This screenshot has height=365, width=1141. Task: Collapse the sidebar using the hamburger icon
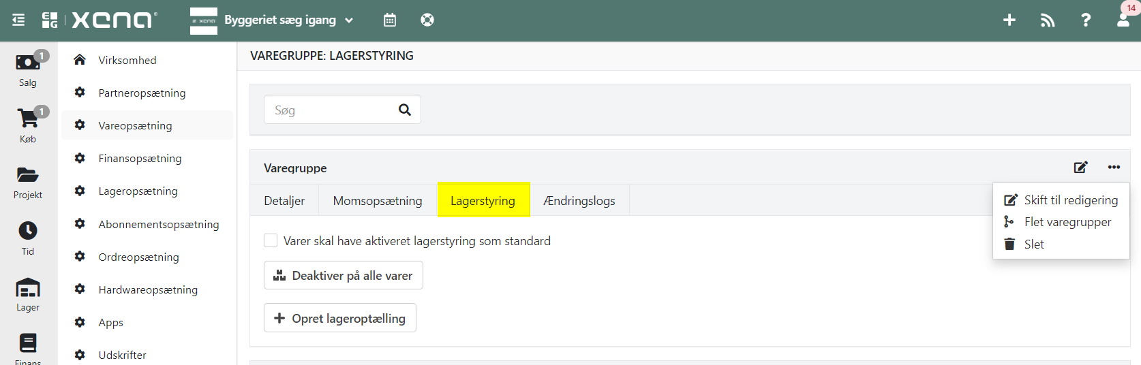coord(18,20)
